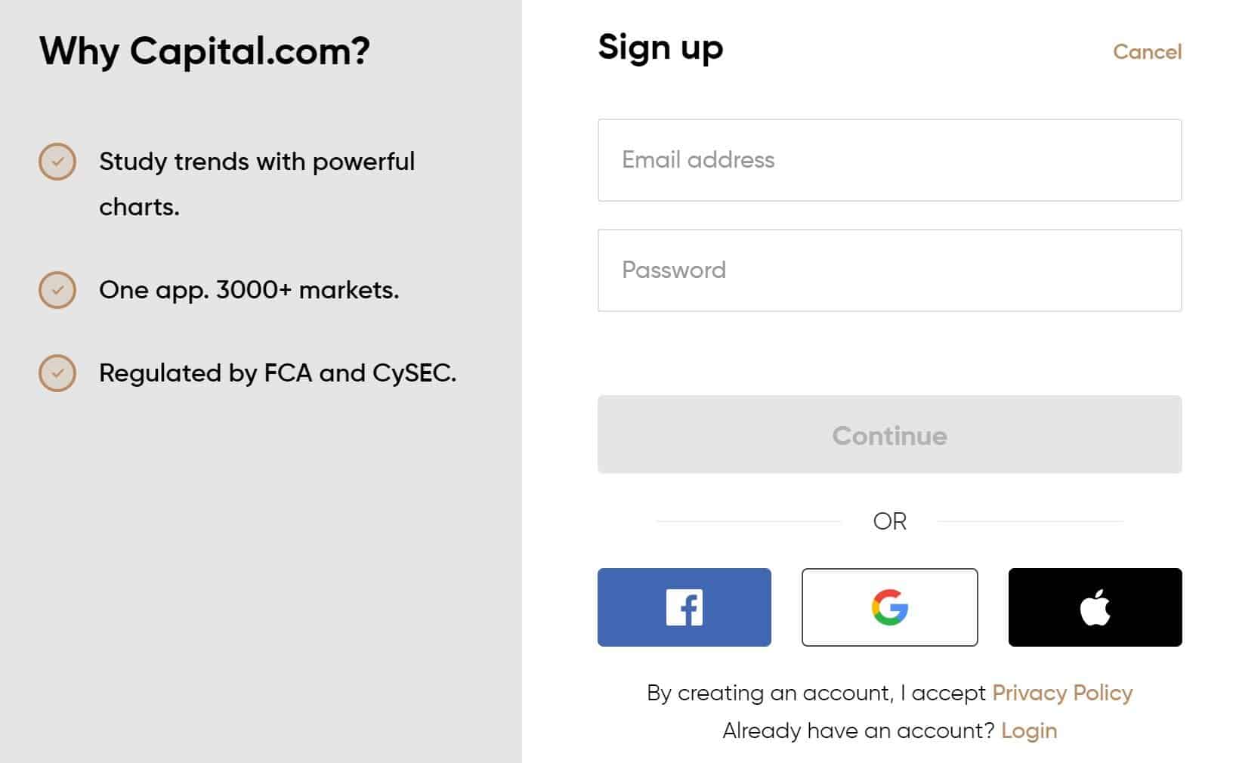Focus the Password input field
The image size is (1236, 763).
tap(889, 270)
